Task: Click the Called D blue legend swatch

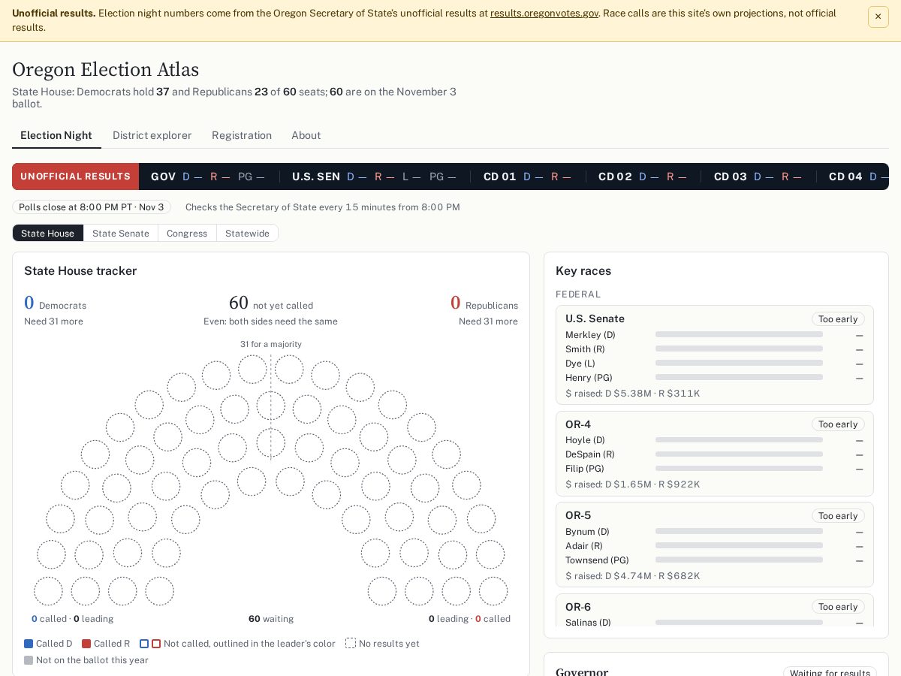Action: point(29,644)
